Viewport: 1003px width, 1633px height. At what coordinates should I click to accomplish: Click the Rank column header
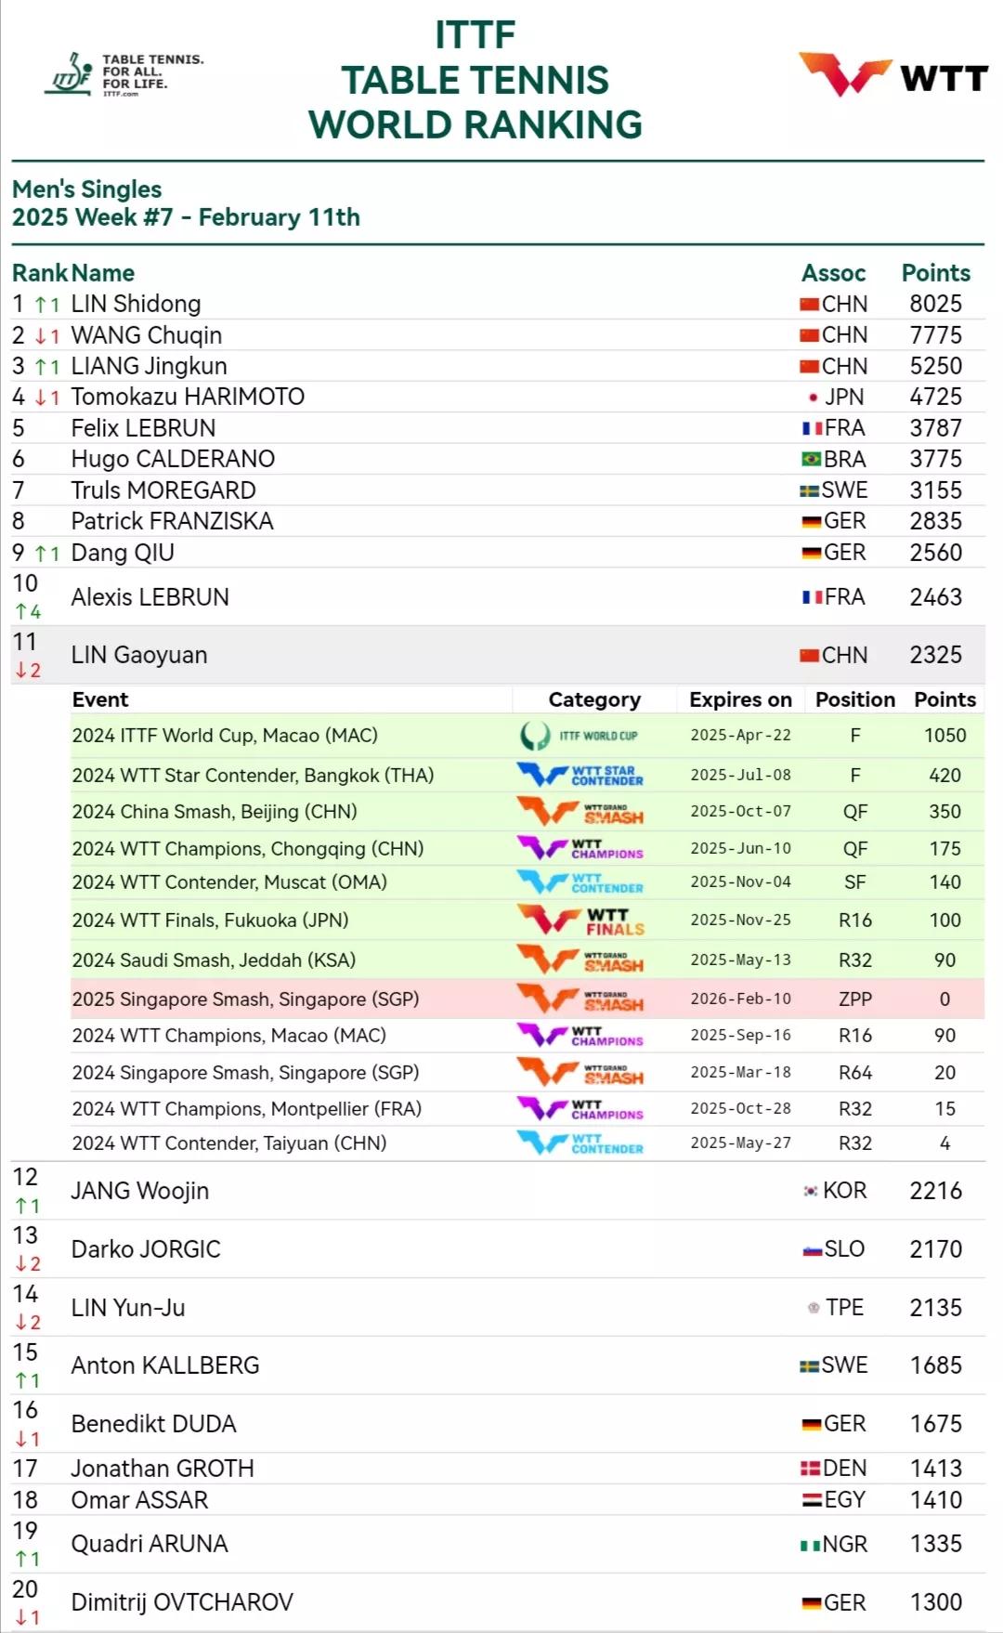click(40, 273)
